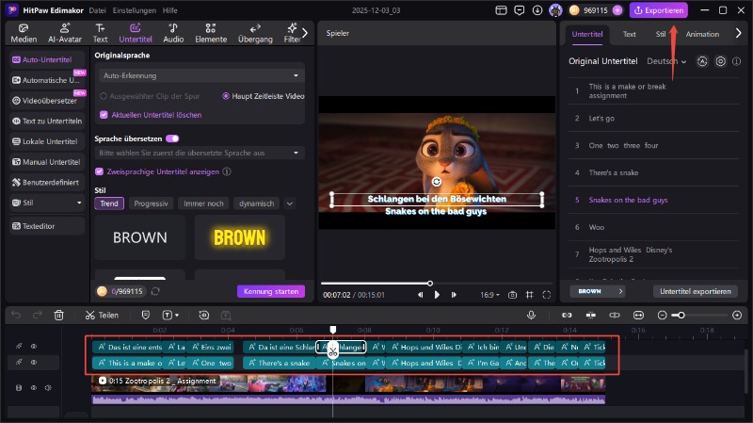Hide the first subtitle track with eye icon

coord(34,346)
